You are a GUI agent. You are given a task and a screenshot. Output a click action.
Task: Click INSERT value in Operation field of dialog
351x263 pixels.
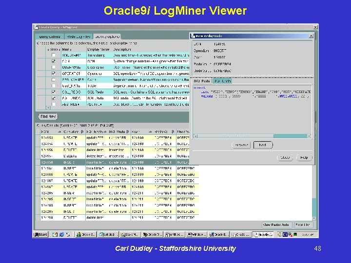click(220, 51)
